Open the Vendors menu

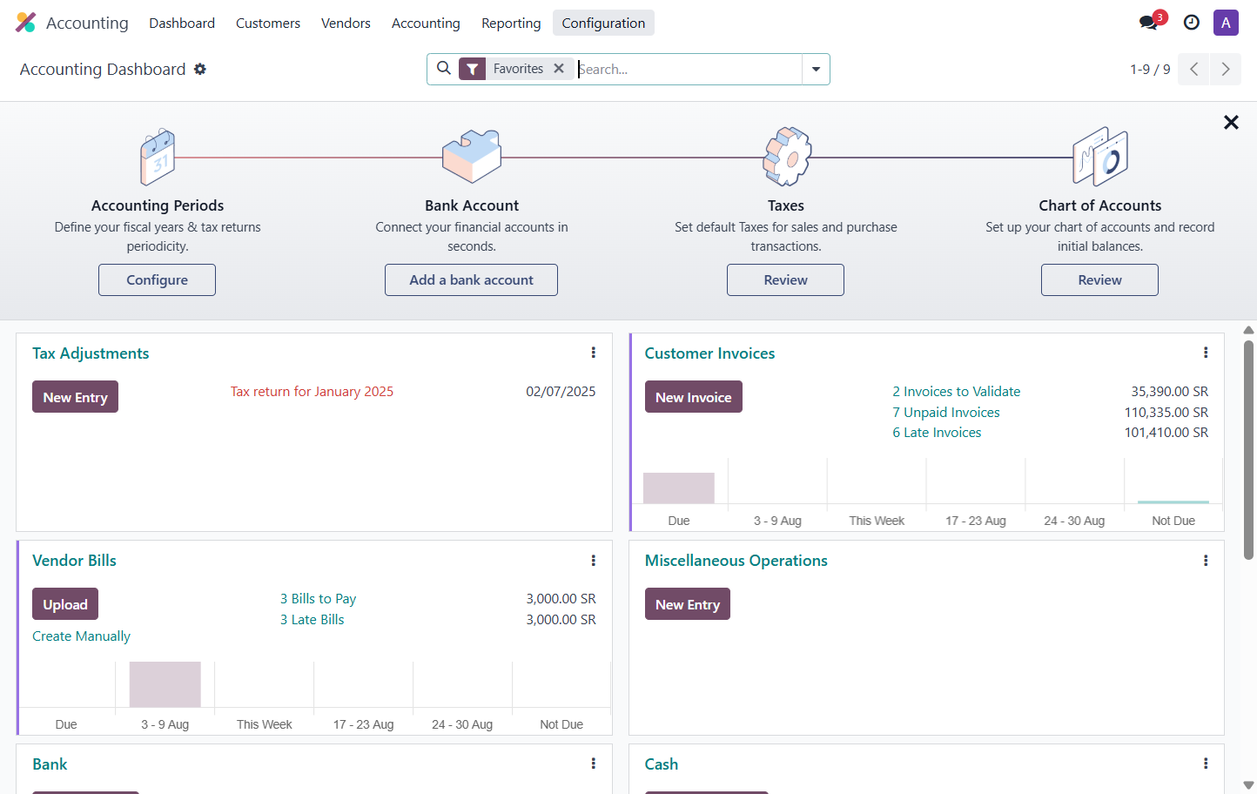point(346,23)
